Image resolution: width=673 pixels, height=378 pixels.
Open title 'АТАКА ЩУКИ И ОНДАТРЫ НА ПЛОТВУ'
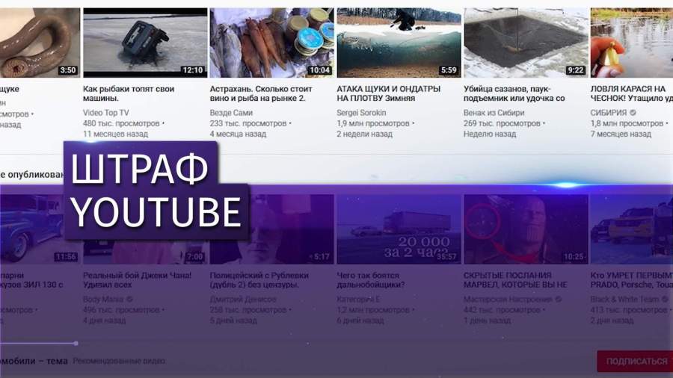(x=388, y=93)
